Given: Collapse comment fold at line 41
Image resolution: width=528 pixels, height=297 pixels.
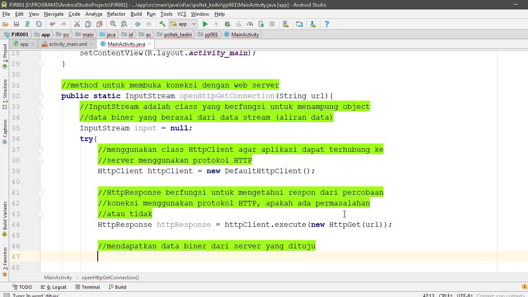Looking at the screenshot, I should (40, 192).
